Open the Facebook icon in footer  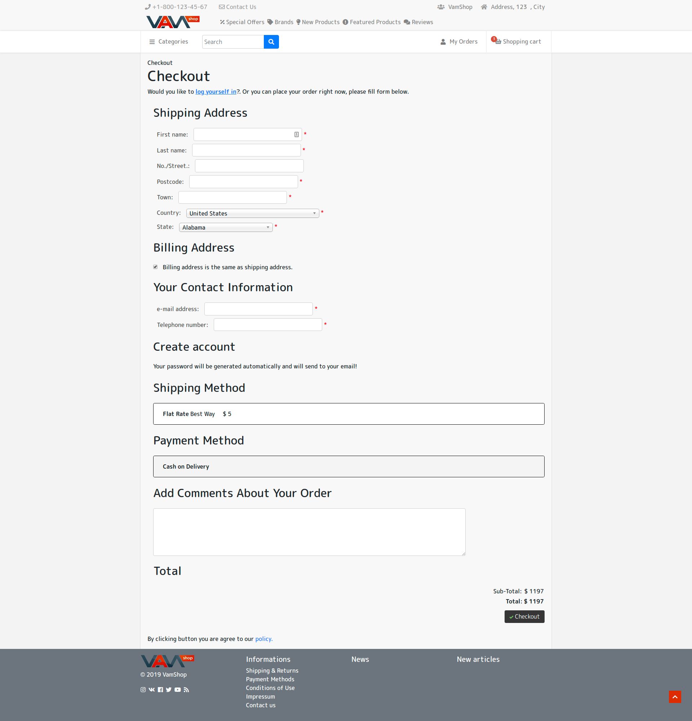(x=160, y=690)
